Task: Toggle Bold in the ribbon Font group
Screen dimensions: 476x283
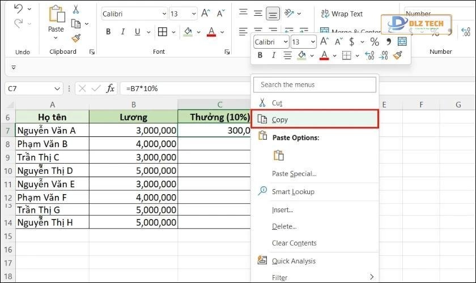Action: coord(108,32)
